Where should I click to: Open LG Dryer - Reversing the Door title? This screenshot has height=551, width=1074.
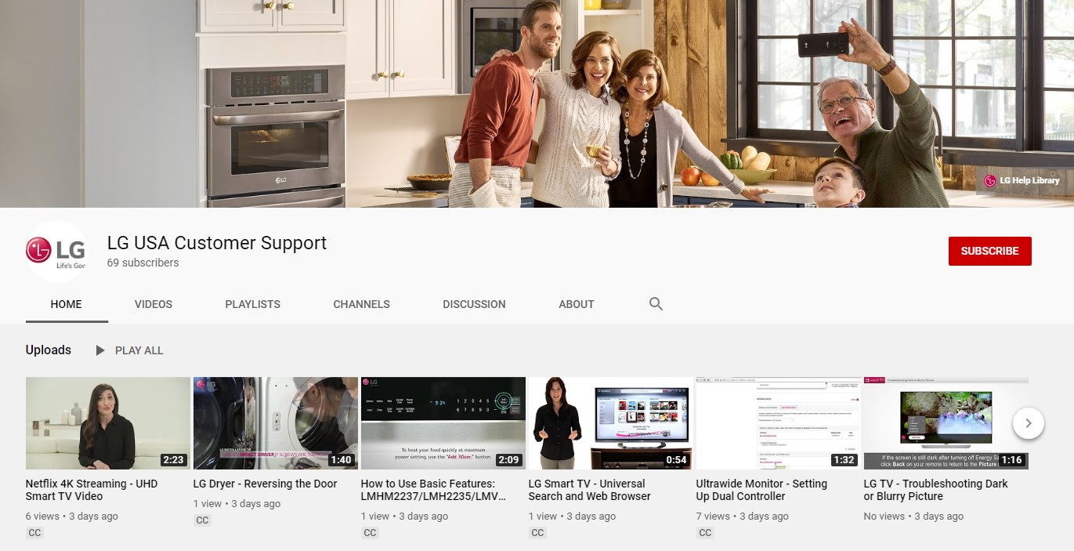(266, 484)
